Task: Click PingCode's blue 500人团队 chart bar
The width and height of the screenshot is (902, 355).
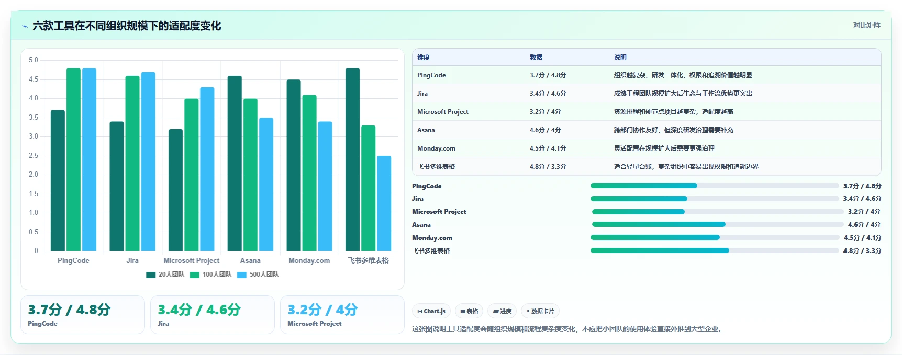Action: point(89,159)
